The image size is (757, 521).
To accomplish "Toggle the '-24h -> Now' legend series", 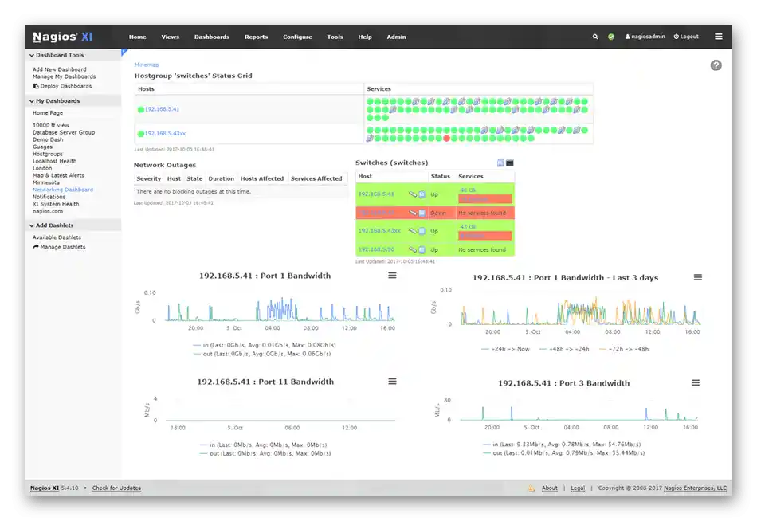I will click(x=505, y=349).
